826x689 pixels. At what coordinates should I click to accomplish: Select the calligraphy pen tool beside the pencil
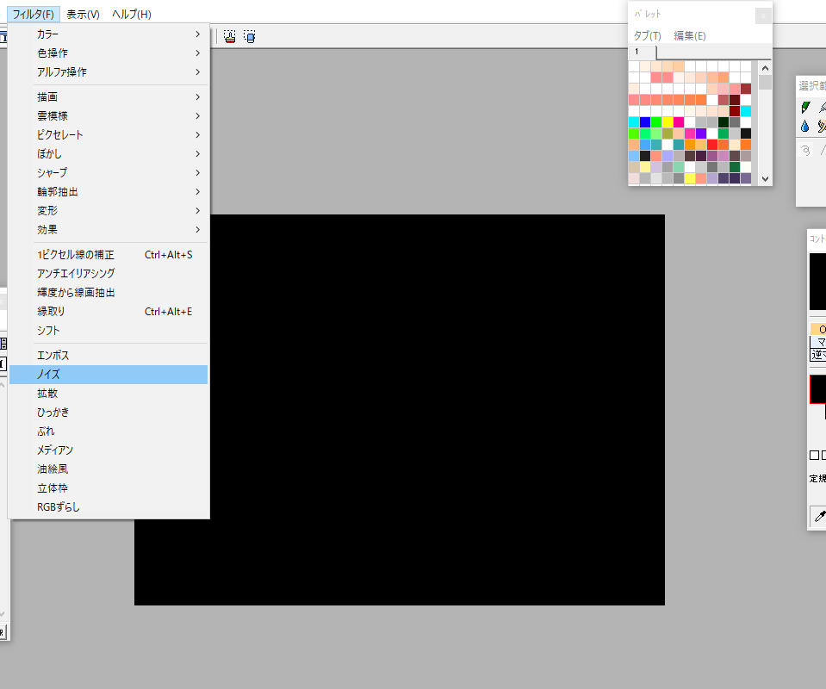pos(821,107)
